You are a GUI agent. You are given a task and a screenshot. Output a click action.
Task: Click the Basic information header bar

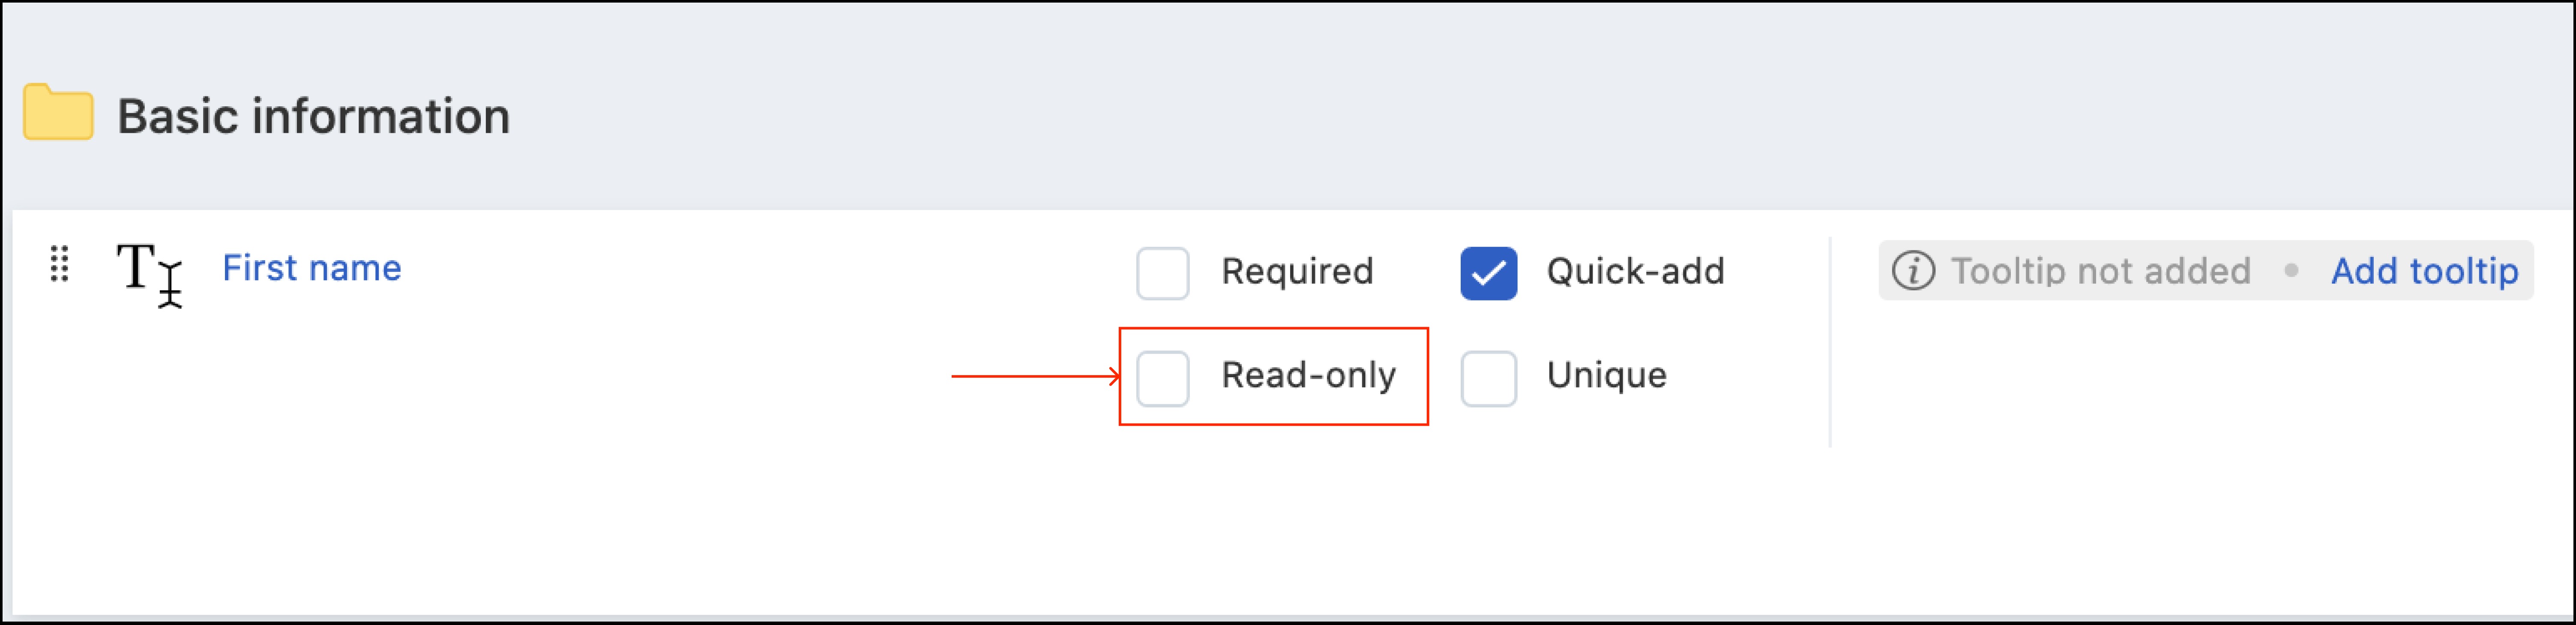click(1288, 106)
